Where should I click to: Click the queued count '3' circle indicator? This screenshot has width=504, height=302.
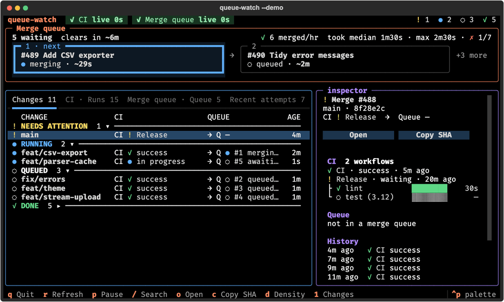[467, 20]
